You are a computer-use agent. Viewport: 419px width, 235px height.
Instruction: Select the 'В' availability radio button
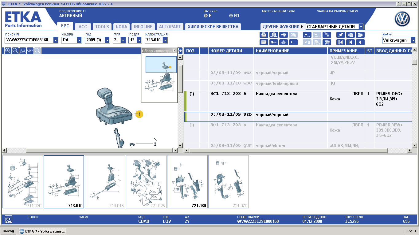[206, 16]
